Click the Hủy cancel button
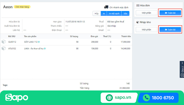Screen dimensions: 184x105 [x=97, y=13]
